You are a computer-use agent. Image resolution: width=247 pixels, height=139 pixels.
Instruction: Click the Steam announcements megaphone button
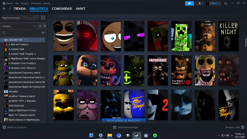(x=189, y=3)
